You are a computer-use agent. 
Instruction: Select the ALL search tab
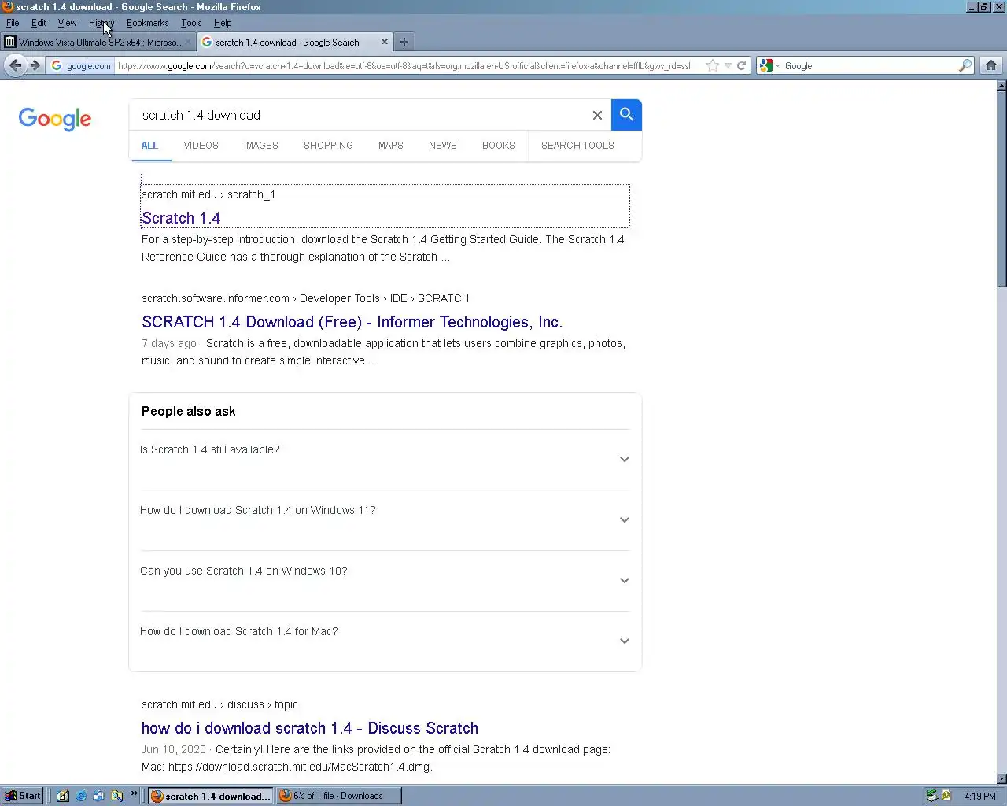[x=149, y=146]
